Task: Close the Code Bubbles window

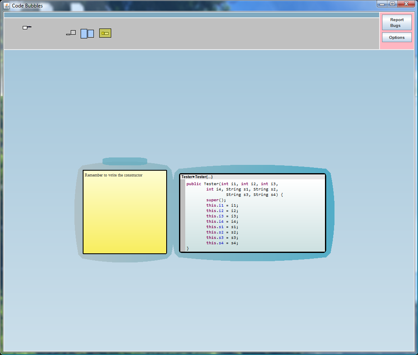Action: click(406, 4)
